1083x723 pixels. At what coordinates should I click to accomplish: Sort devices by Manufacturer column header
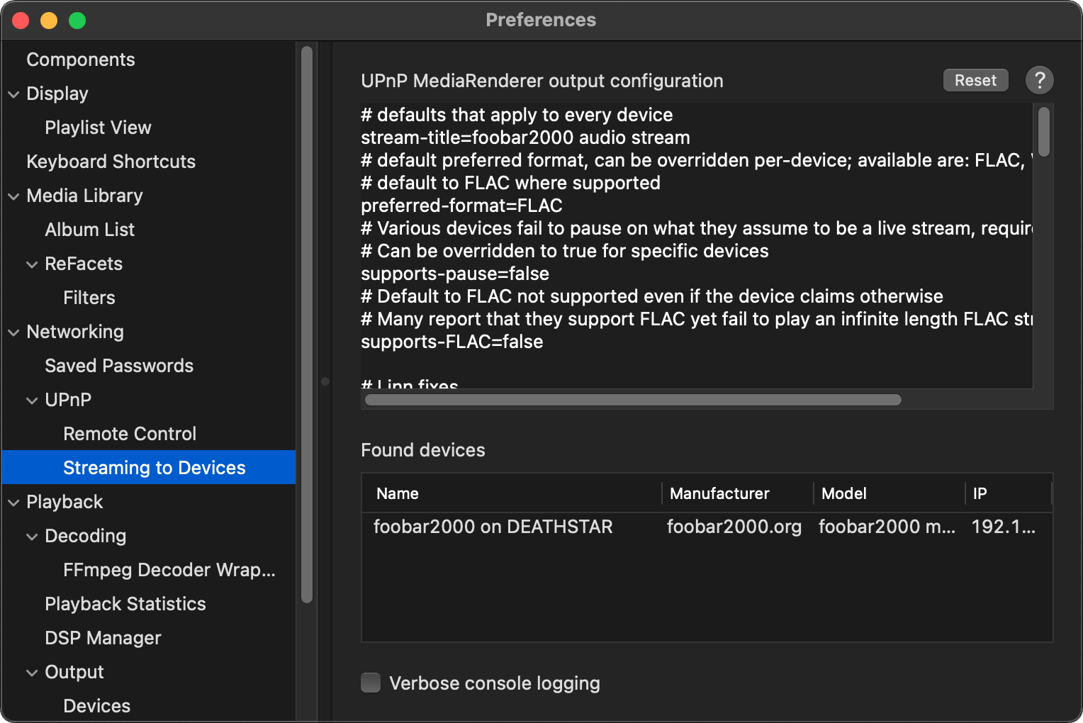pyautogui.click(x=719, y=493)
